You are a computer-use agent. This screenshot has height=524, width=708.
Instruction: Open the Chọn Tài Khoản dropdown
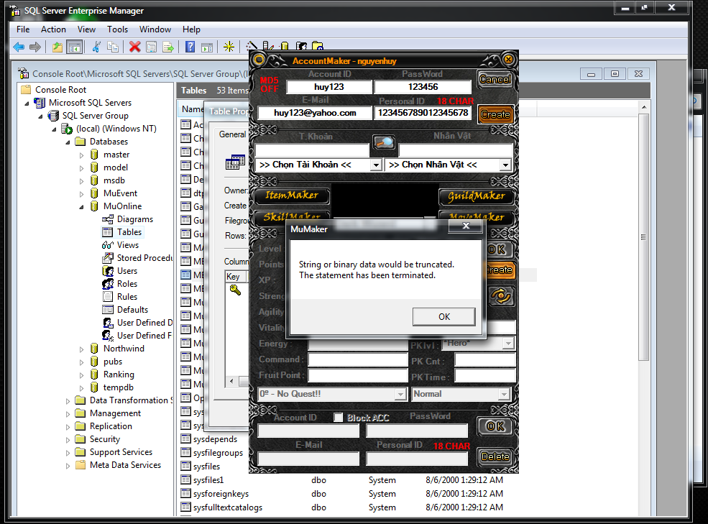tap(375, 165)
